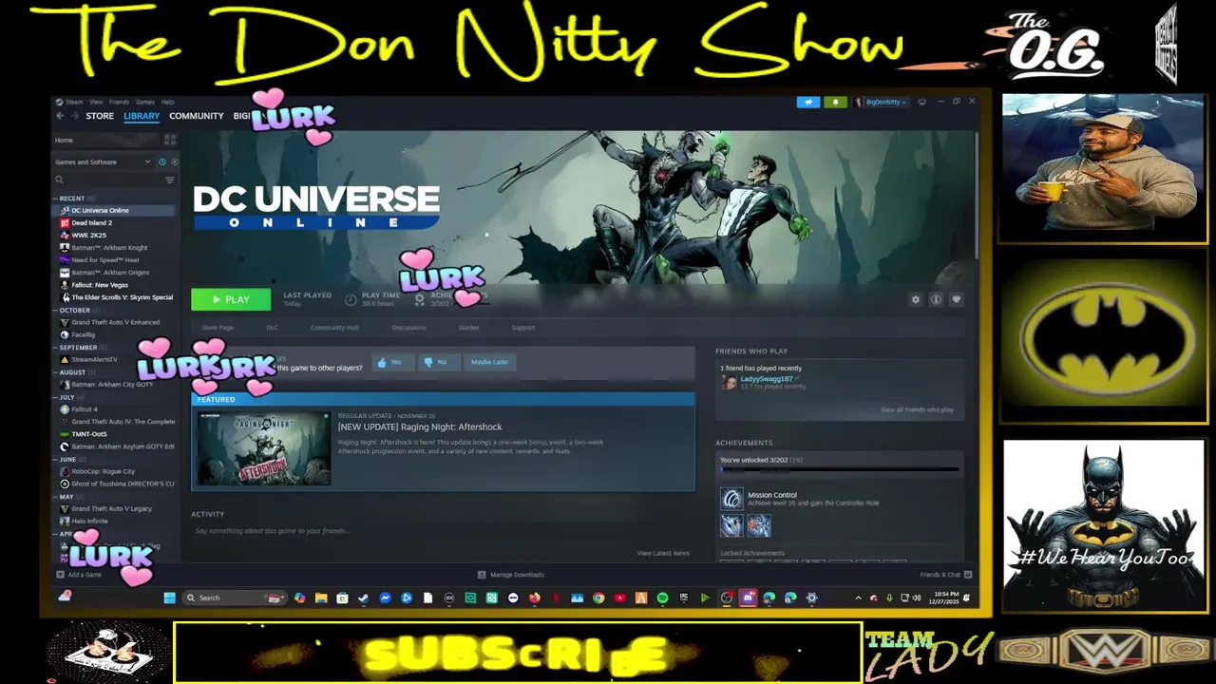Screen dimensions: 1216x684
Task: Click View all friends who play
Action: coord(917,409)
